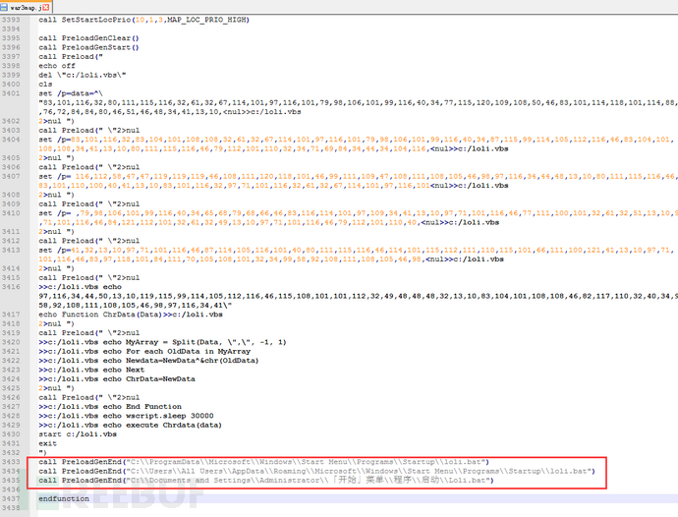Click line number 3432 in the margin
The width and height of the screenshot is (678, 517).
(x=11, y=453)
